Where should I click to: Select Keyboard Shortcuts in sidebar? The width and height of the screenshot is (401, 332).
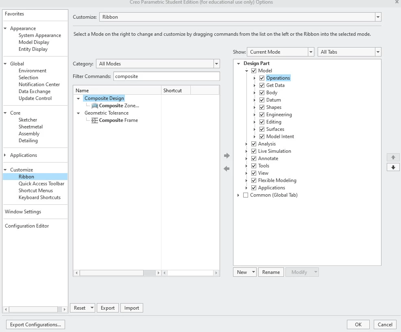(39, 197)
